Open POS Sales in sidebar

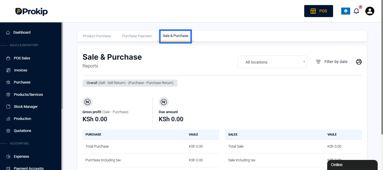point(22,58)
